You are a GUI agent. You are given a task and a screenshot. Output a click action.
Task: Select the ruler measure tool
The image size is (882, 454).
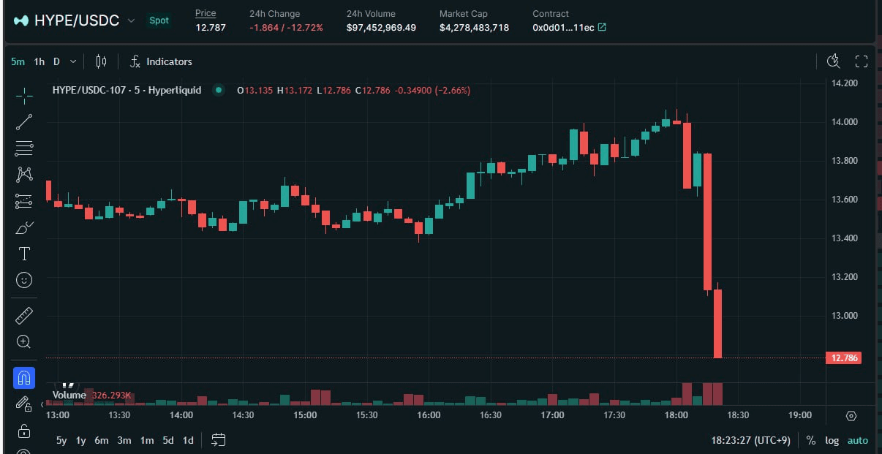(24, 315)
